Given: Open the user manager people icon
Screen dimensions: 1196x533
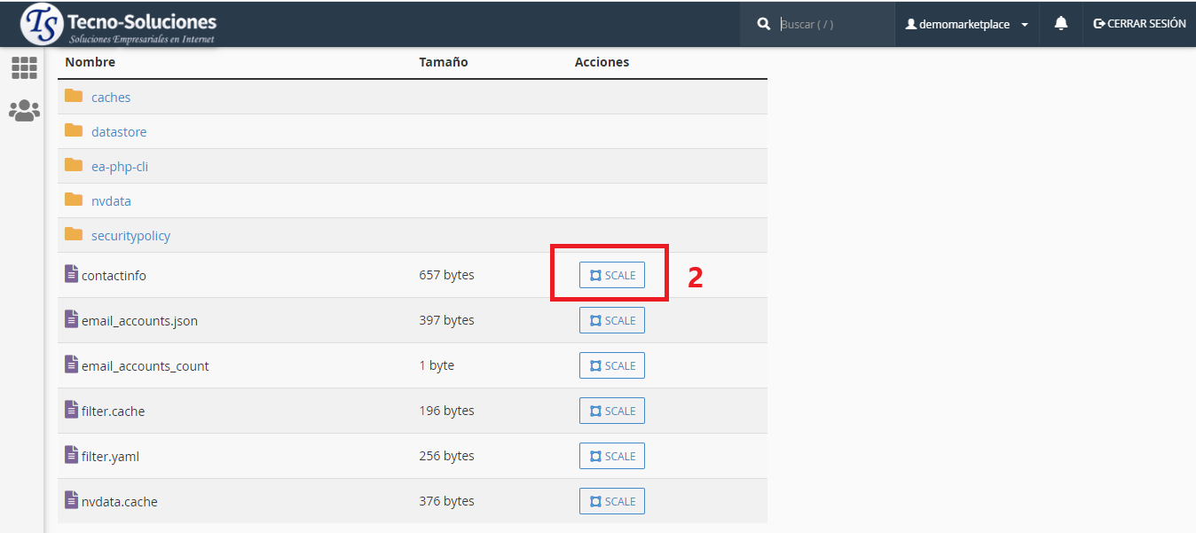Looking at the screenshot, I should point(24,110).
